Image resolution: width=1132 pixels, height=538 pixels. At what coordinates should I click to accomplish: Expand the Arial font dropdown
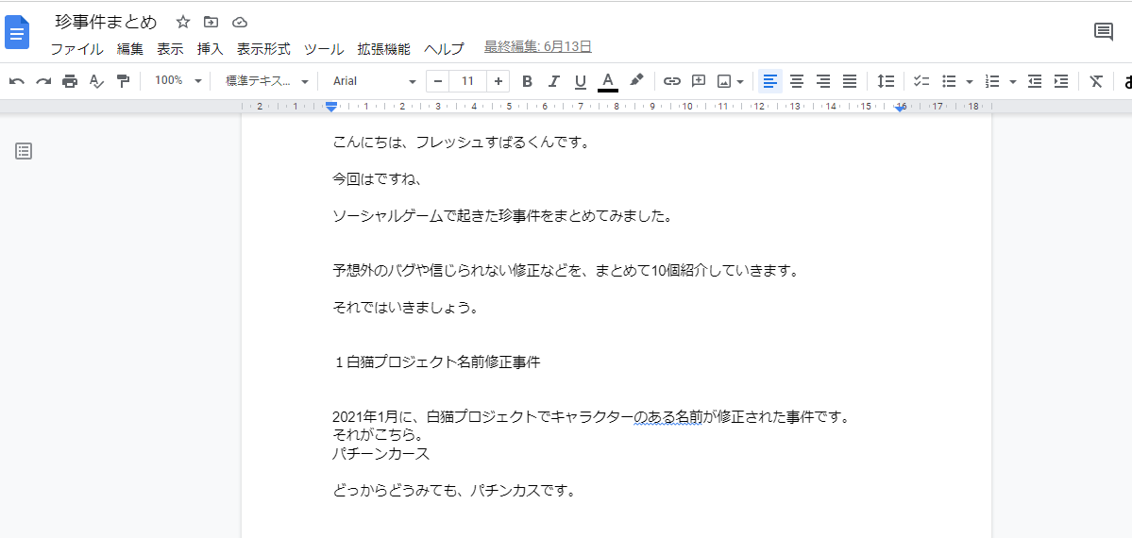click(374, 81)
